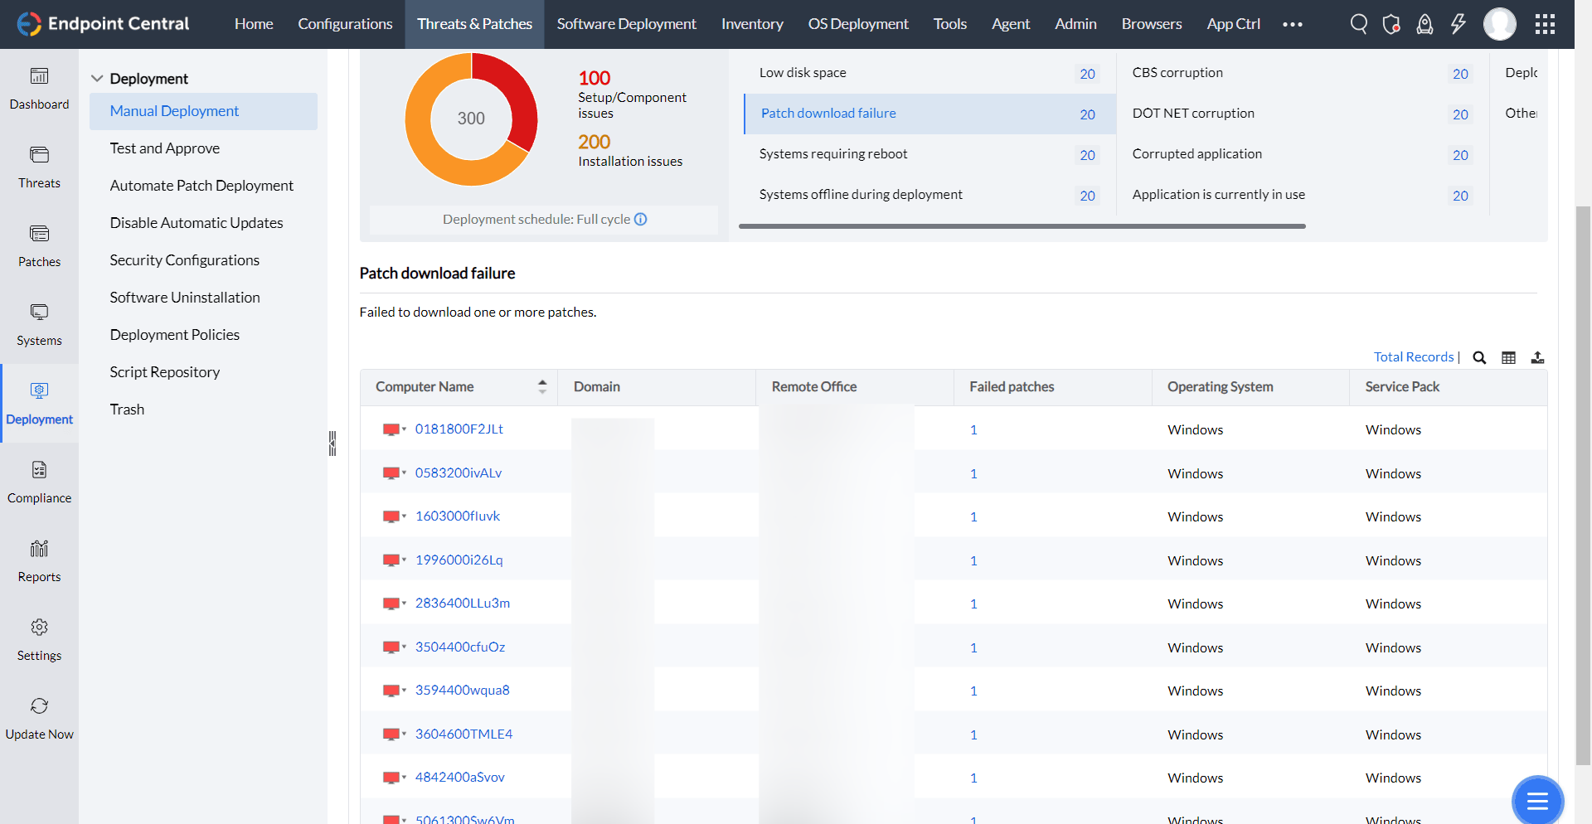1592x824 pixels.
Task: Collapse the Deployment menu section
Action: point(97,79)
